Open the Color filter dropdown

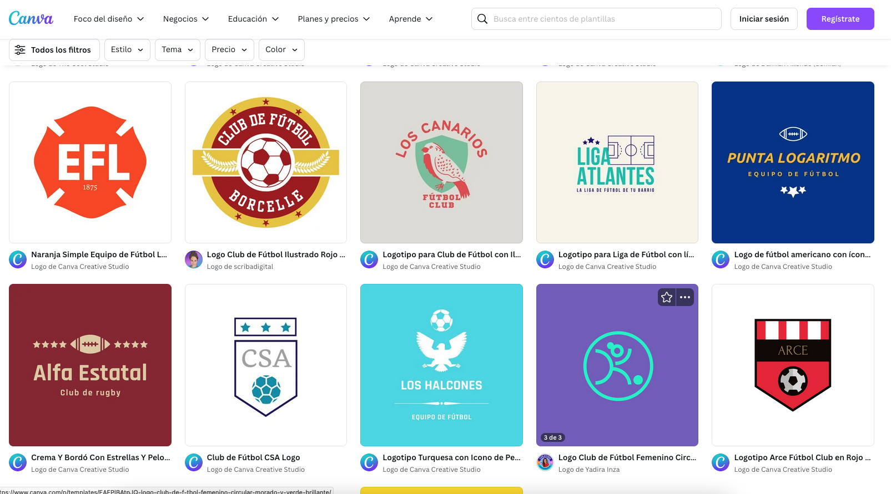coord(281,50)
